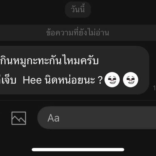Focus the Aa message input field

[97, 118]
